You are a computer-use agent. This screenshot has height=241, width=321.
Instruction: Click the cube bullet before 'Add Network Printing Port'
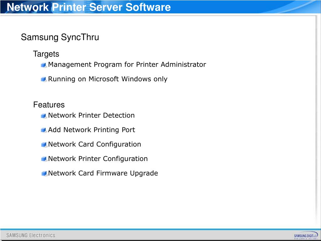(44, 130)
